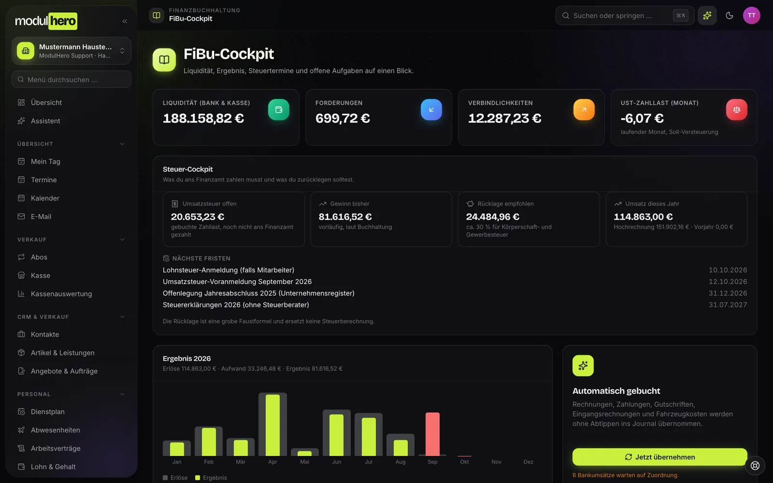Image resolution: width=773 pixels, height=483 pixels.
Task: Click the green Liquidität wallet icon
Action: coord(279,110)
